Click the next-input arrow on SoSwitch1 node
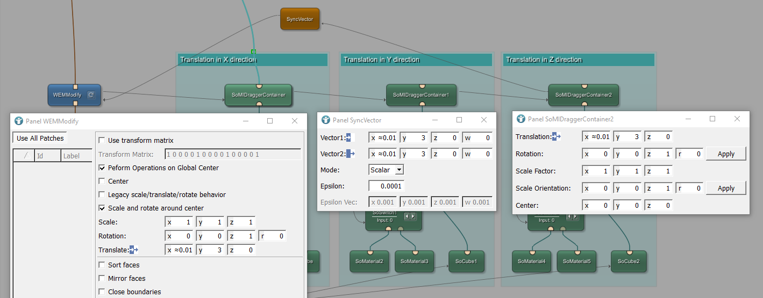763x298 pixels. pos(413,216)
